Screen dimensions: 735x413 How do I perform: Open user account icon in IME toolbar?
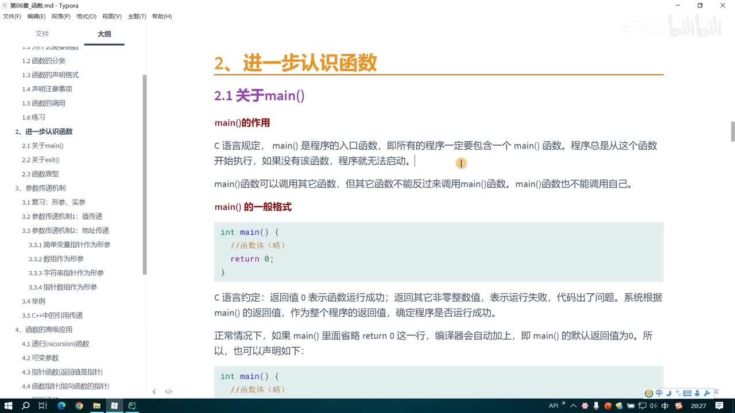[x=697, y=393]
